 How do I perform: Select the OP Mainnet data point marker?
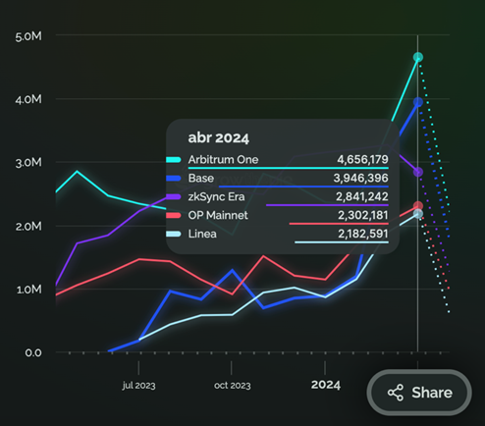[418, 206]
